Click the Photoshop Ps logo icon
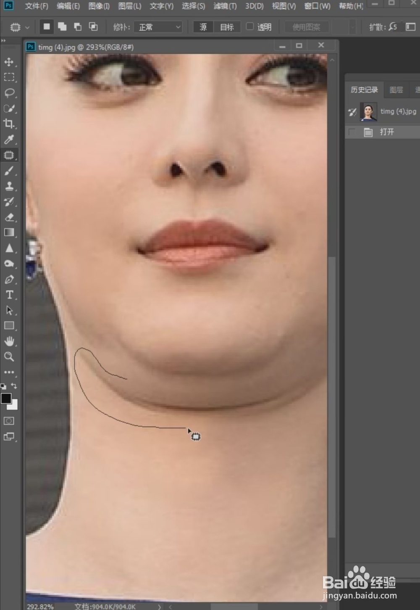 (x=8, y=5)
